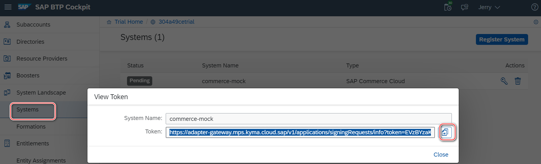Image resolution: width=541 pixels, height=164 pixels.
Task: Toggle the hamburger navigation menu
Action: (8, 7)
